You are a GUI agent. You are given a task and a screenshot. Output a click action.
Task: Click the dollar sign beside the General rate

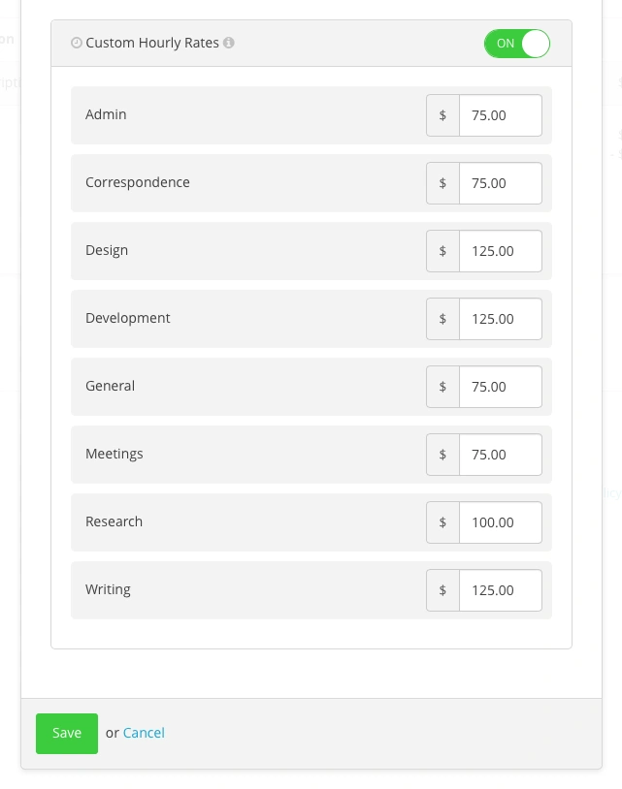442,386
